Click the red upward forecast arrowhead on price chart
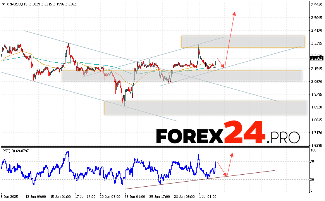Screen dimensions: 325x201 click(234, 14)
